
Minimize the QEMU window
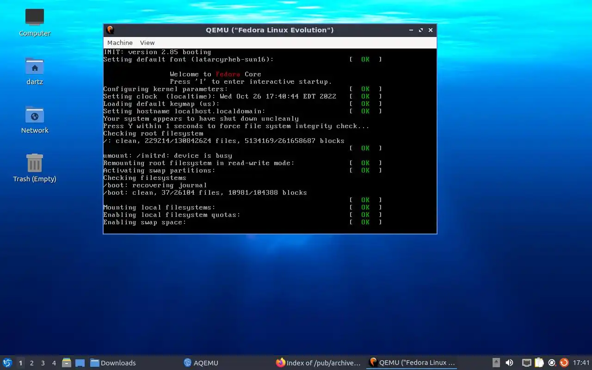tap(411, 30)
